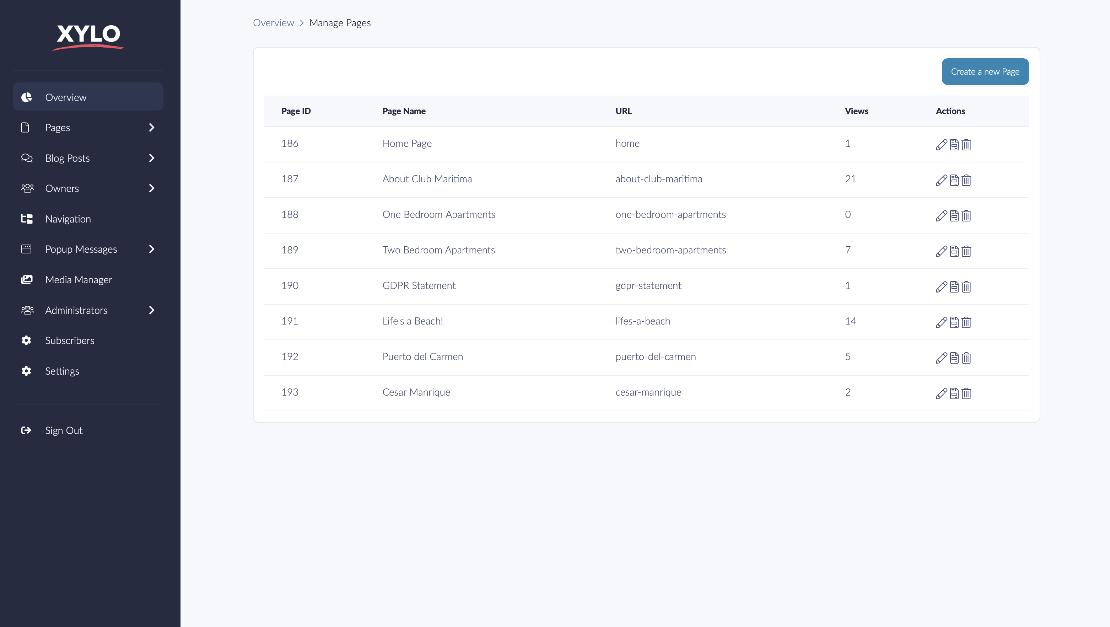The height and width of the screenshot is (627, 1110).
Task: Click Page ID cell '192'
Action: tap(290, 357)
